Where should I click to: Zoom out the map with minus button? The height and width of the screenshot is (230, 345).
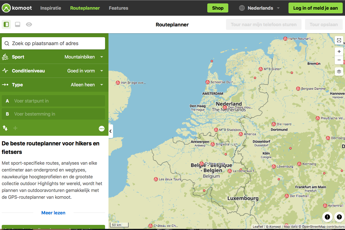tap(339, 60)
